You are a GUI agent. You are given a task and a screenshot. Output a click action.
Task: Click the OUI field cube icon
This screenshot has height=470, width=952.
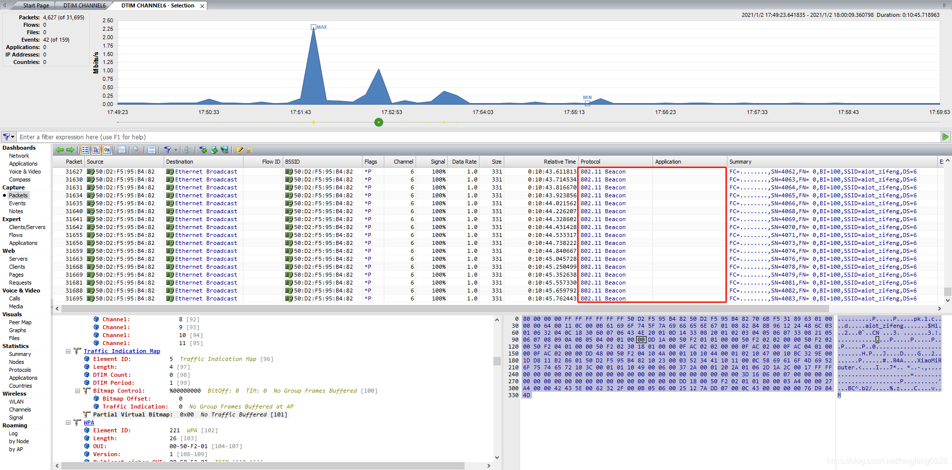pos(87,446)
